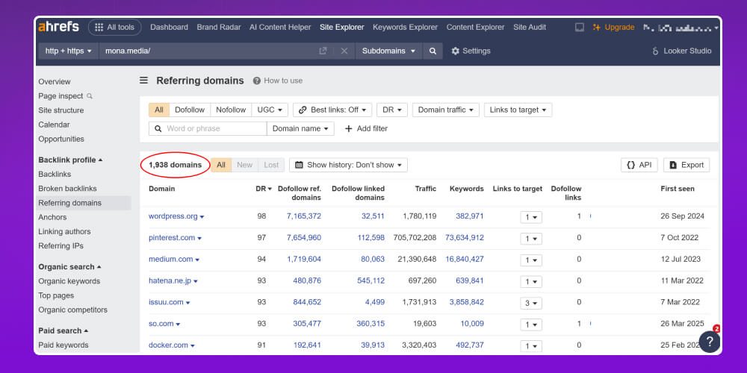
Task: Open Referring IPs in the sidebar
Action: (x=61, y=245)
